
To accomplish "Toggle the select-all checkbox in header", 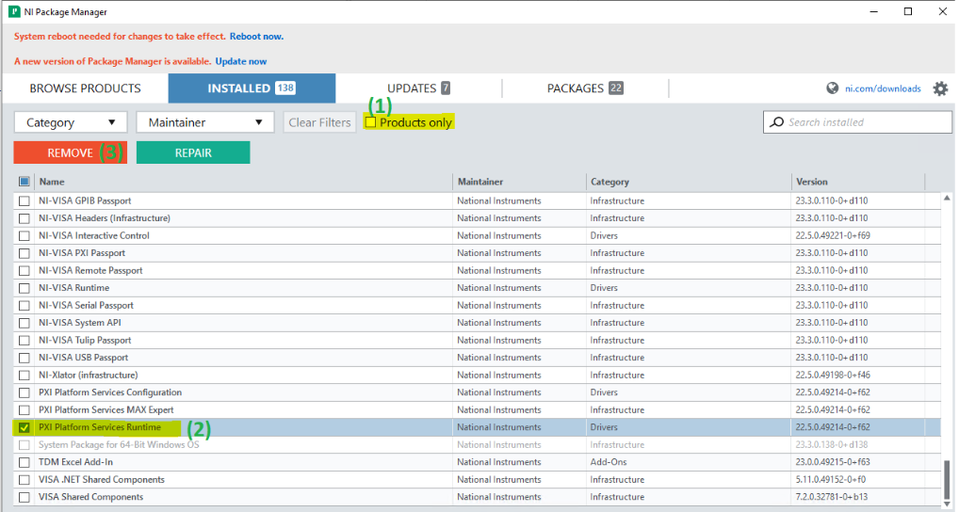I will (24, 182).
